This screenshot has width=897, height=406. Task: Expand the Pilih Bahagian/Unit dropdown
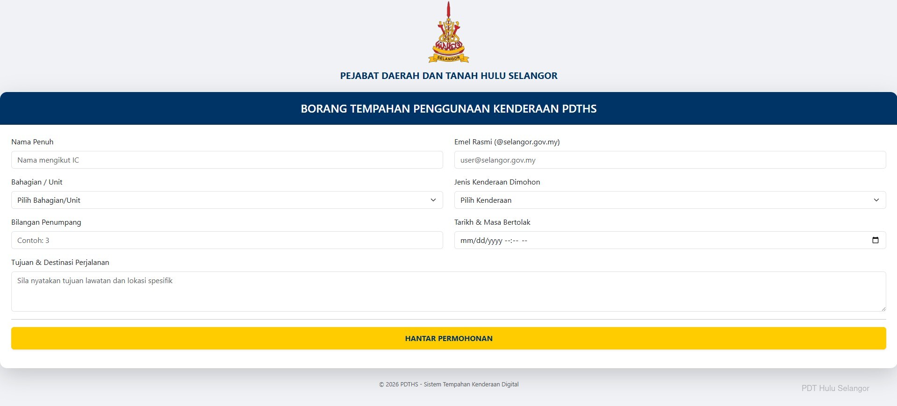point(227,200)
